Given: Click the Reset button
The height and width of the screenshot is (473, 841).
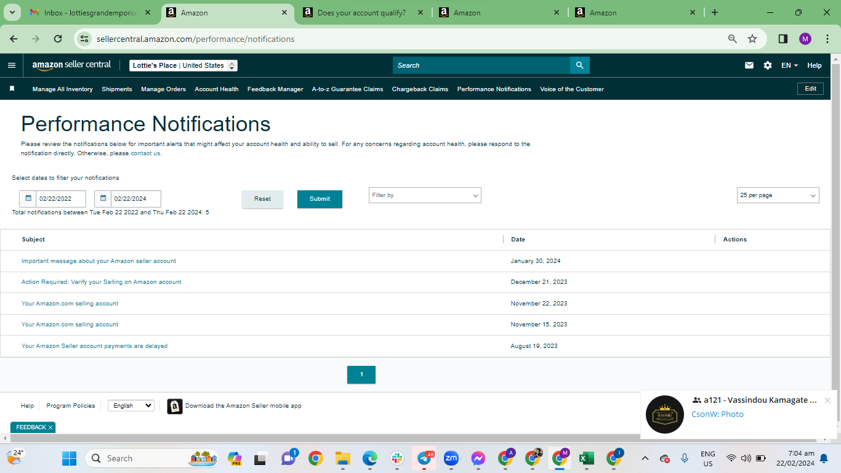Looking at the screenshot, I should coord(262,199).
